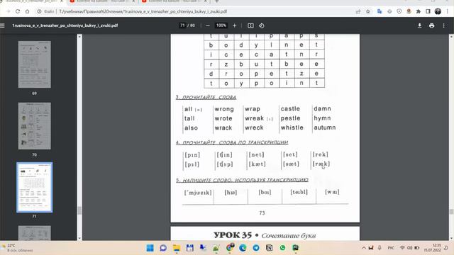Zoom out with the minus button

pyautogui.click(x=208, y=25)
